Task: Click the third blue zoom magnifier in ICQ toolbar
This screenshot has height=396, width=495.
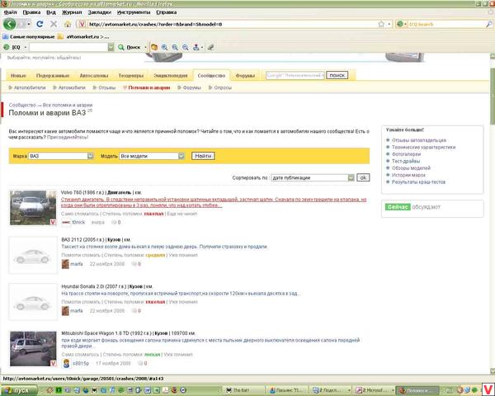Action: [x=186, y=47]
